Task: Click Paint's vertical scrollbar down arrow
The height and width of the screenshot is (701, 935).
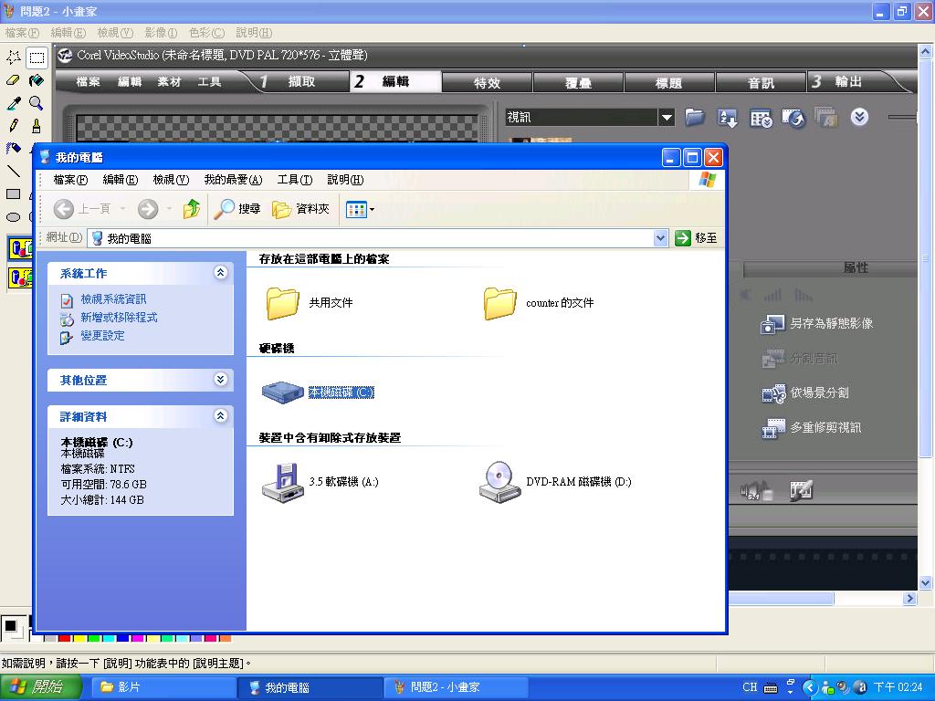Action: coord(925,583)
